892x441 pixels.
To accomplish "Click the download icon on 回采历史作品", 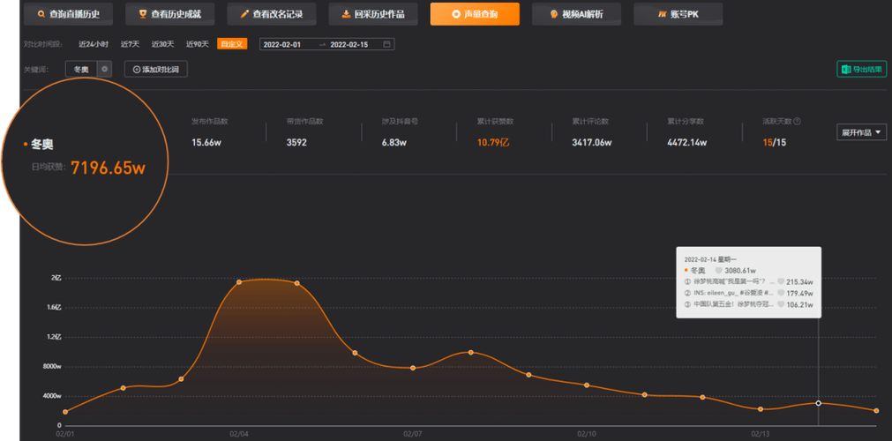I will pyautogui.click(x=346, y=15).
